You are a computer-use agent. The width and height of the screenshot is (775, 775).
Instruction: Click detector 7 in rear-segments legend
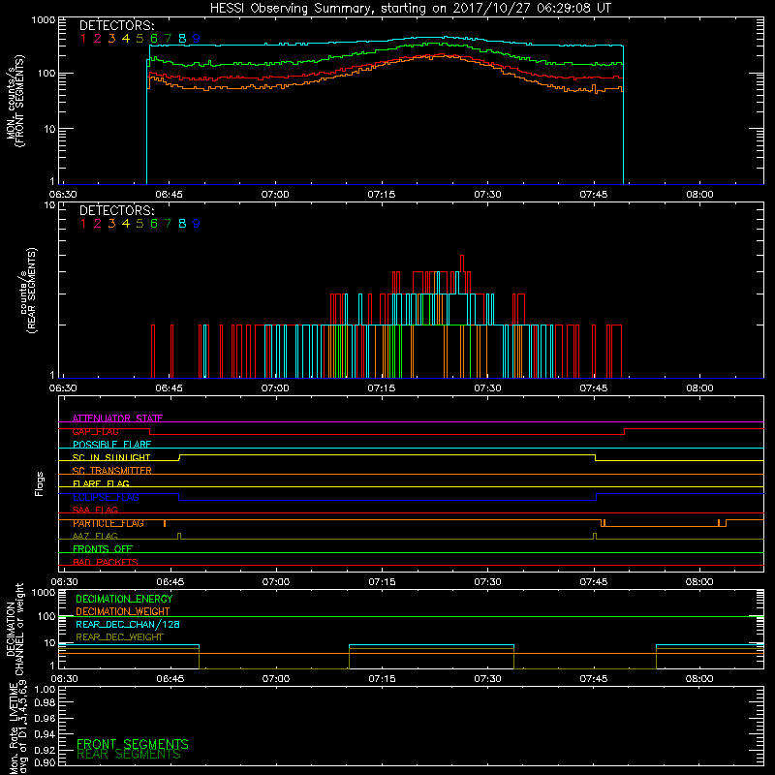tap(168, 224)
